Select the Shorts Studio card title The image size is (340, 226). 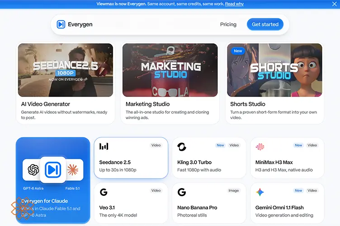(248, 104)
